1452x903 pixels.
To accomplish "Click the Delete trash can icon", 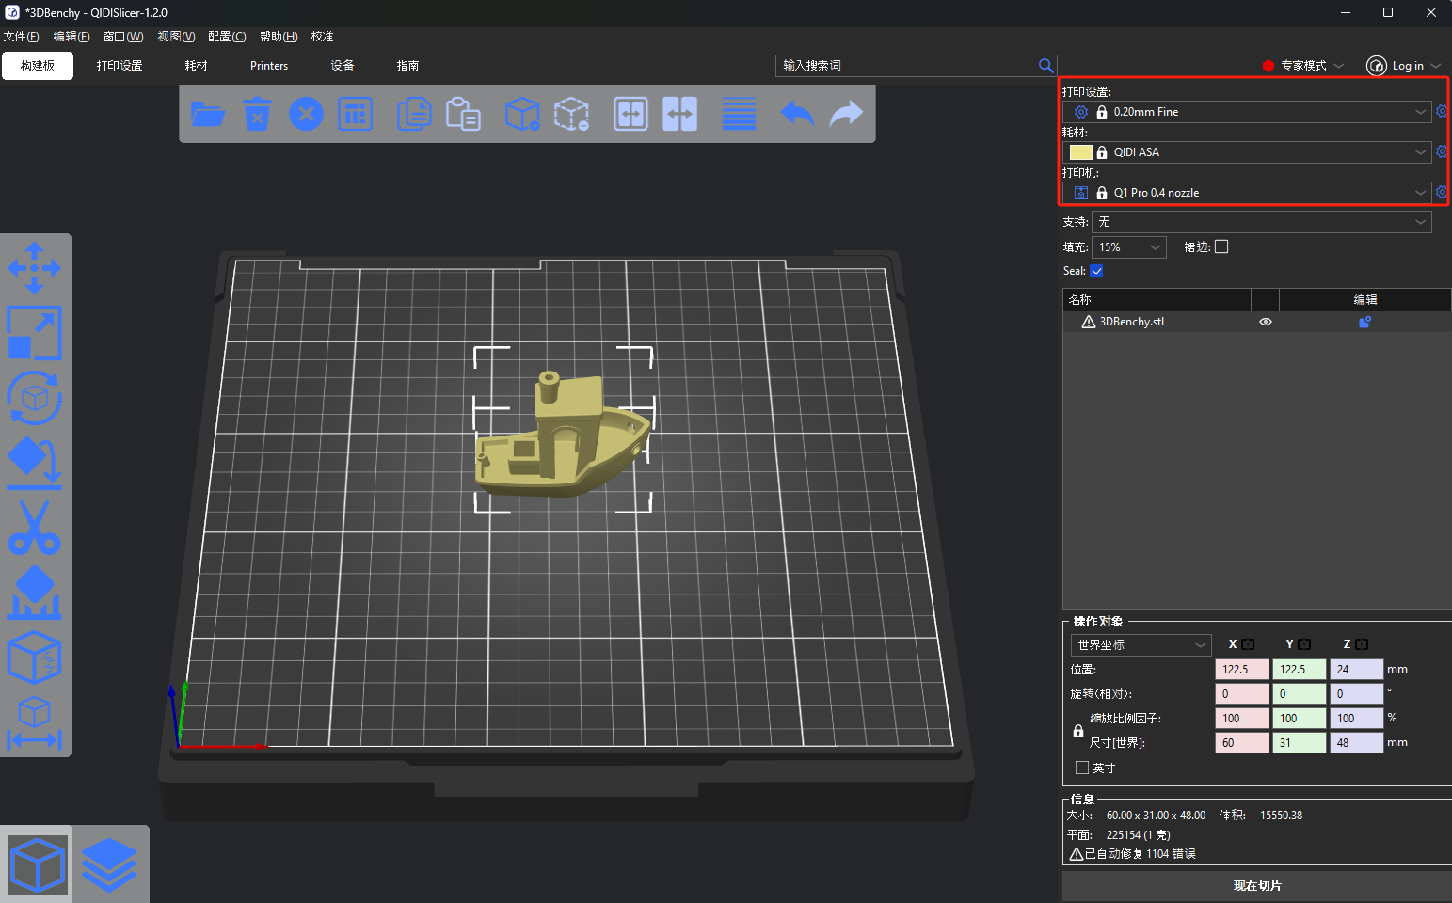I will pos(257,115).
